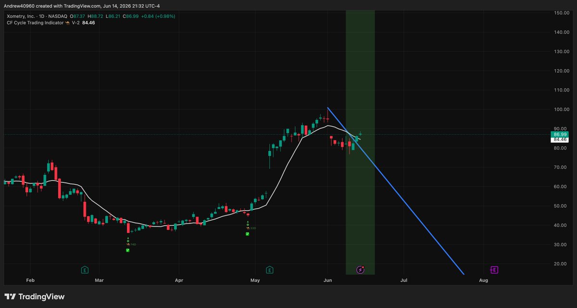
Task: Click the CF Cycle Trading Indicator title
Action: [35, 23]
